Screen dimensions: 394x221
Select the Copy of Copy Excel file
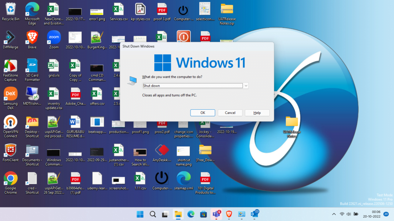(75, 70)
